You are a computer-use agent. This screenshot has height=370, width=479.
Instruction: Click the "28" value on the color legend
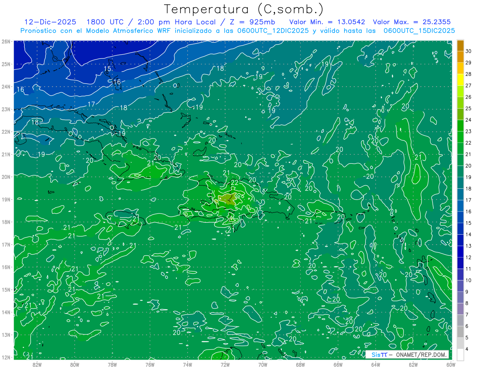[469, 74]
